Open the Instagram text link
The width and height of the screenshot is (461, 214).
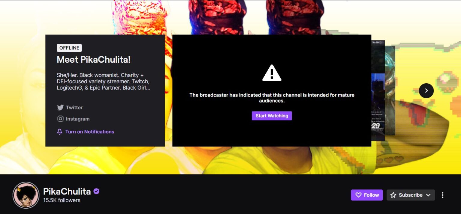click(77, 119)
